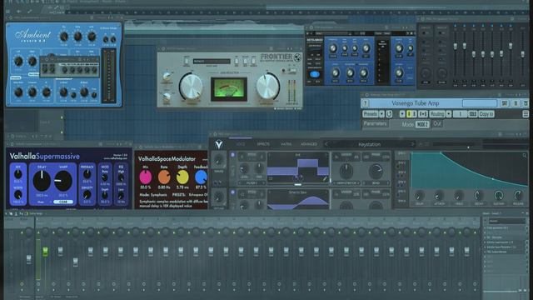Open Voxengo Presets dropdown arrow

click(x=382, y=114)
